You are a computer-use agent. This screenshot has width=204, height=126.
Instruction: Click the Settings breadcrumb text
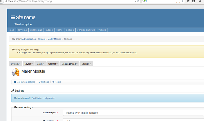[x=68, y=39]
